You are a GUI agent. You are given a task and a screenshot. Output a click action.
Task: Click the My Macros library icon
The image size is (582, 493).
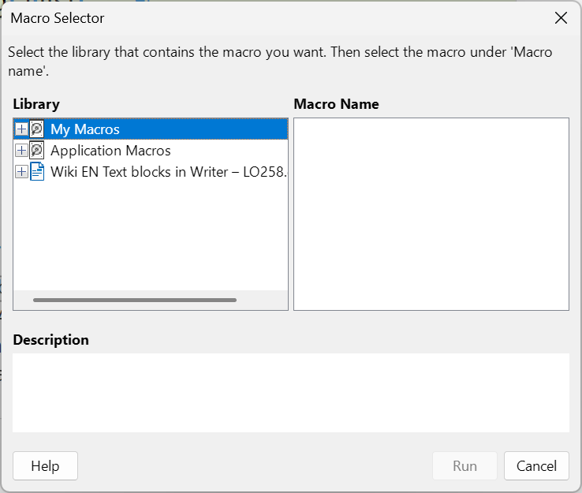tap(37, 129)
